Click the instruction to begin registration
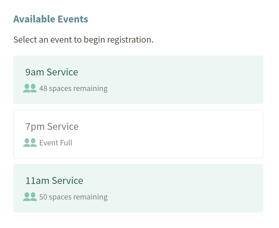This screenshot has width=279, height=228. pos(83,39)
